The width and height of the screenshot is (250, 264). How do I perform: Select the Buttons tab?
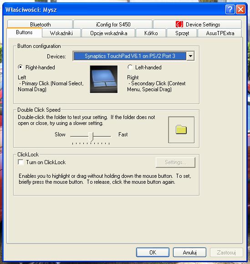click(x=24, y=32)
